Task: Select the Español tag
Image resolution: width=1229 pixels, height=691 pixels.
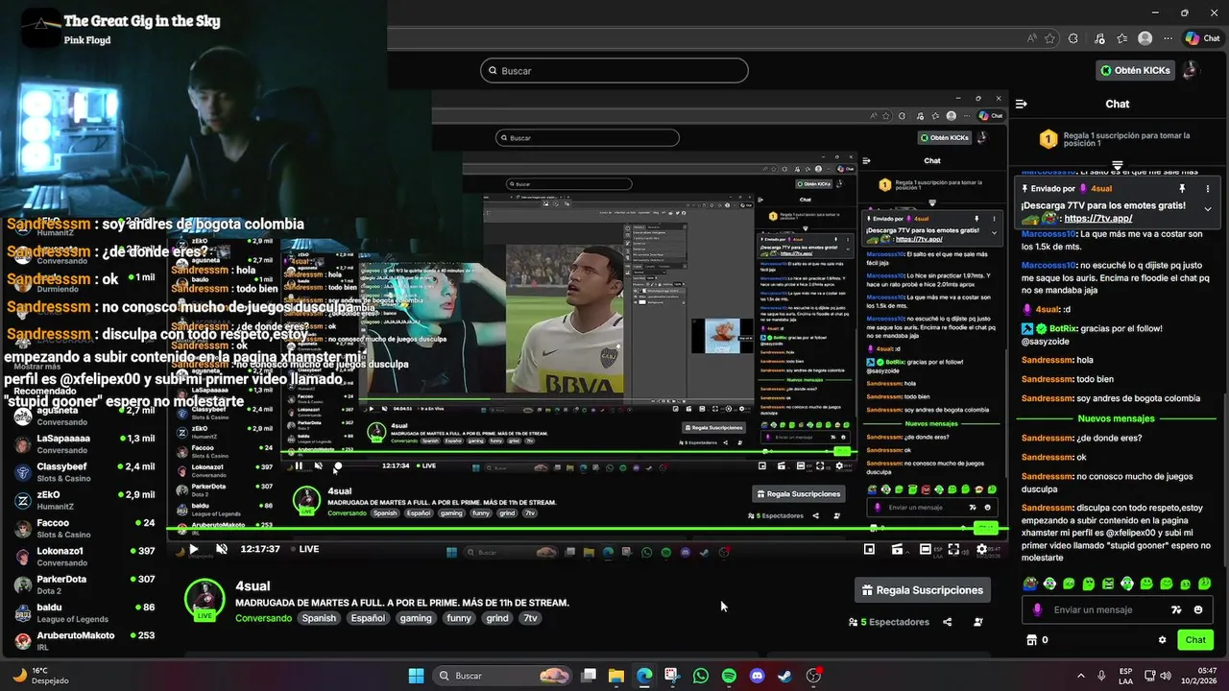Action: 368,618
